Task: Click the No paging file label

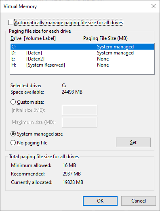Action: pos(32,143)
